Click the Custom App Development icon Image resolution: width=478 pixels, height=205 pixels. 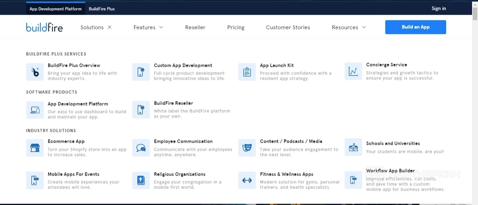coord(141,72)
